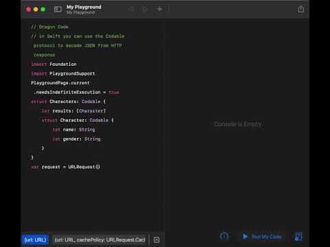Click the "struct Characters: Codable" line
330x247 pixels.
point(69,102)
